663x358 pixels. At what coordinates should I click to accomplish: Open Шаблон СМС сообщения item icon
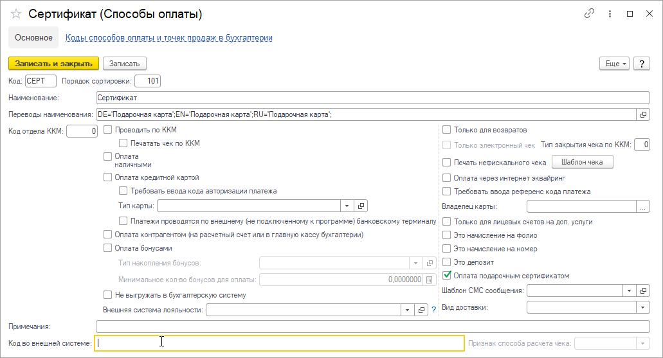pyautogui.click(x=643, y=291)
